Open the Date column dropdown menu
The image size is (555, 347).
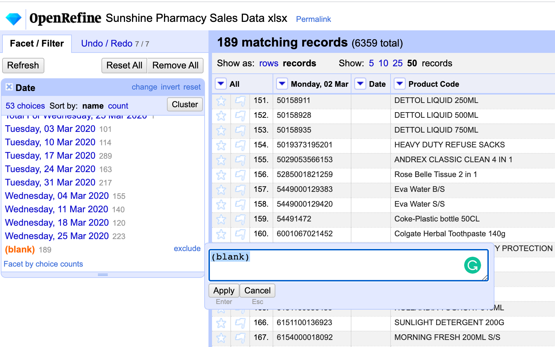tap(360, 84)
